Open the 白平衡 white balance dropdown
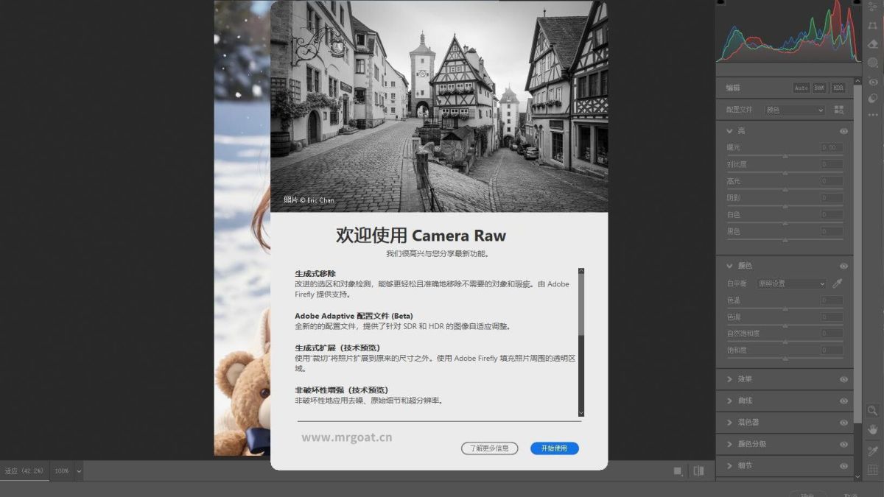 click(792, 283)
